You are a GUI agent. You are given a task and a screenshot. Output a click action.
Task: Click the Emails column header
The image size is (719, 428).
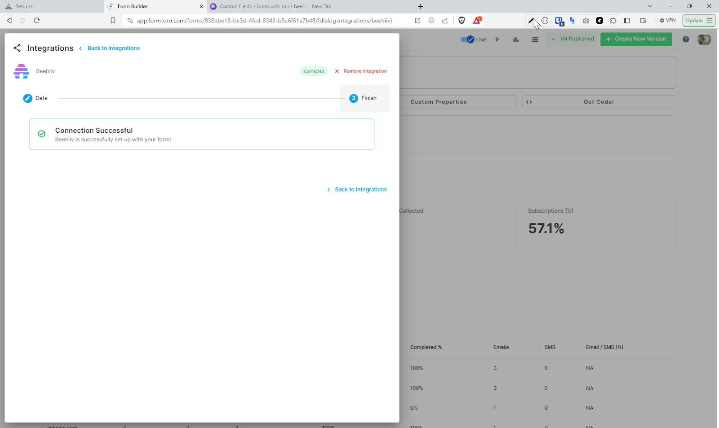[501, 347]
